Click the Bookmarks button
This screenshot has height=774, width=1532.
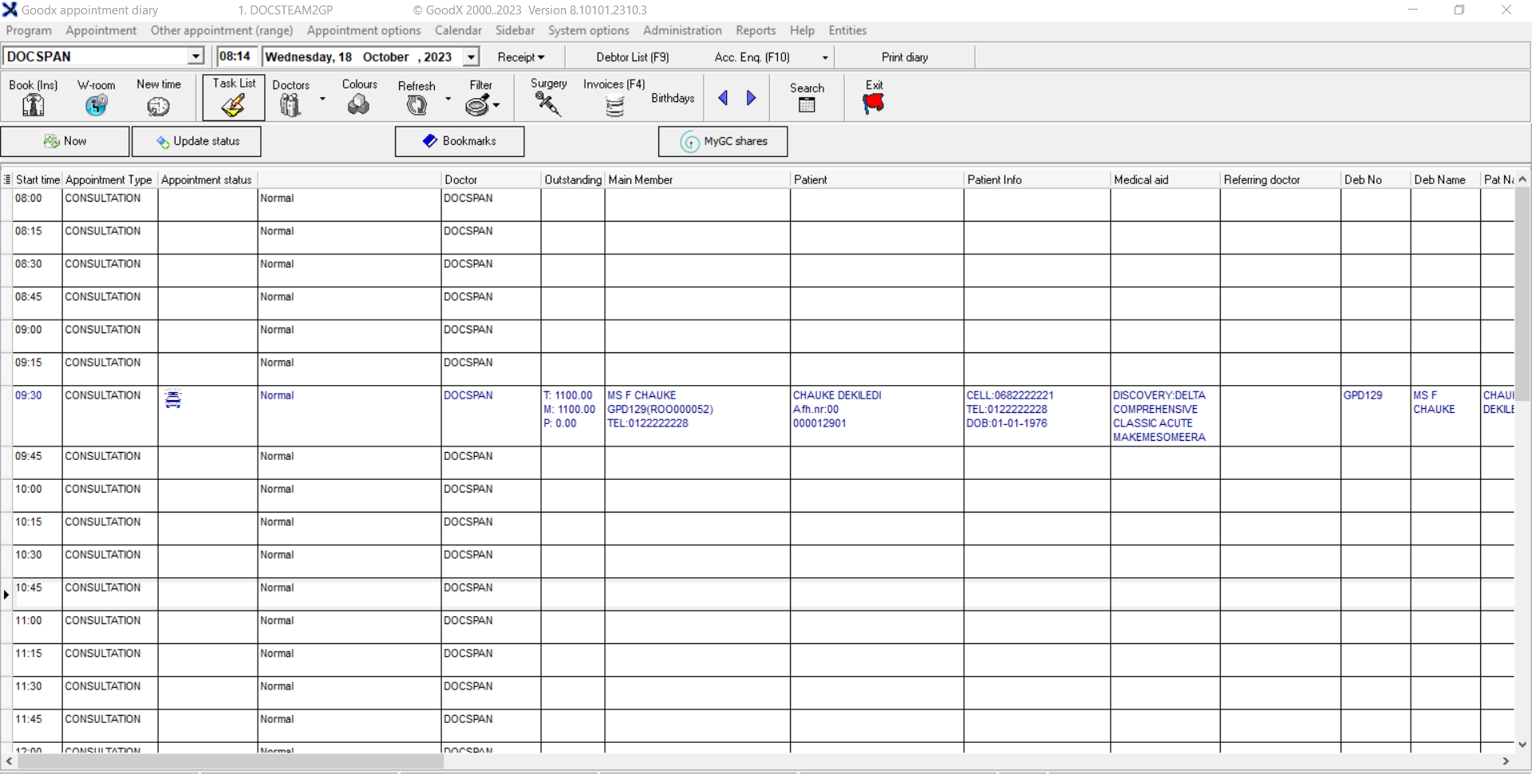460,141
